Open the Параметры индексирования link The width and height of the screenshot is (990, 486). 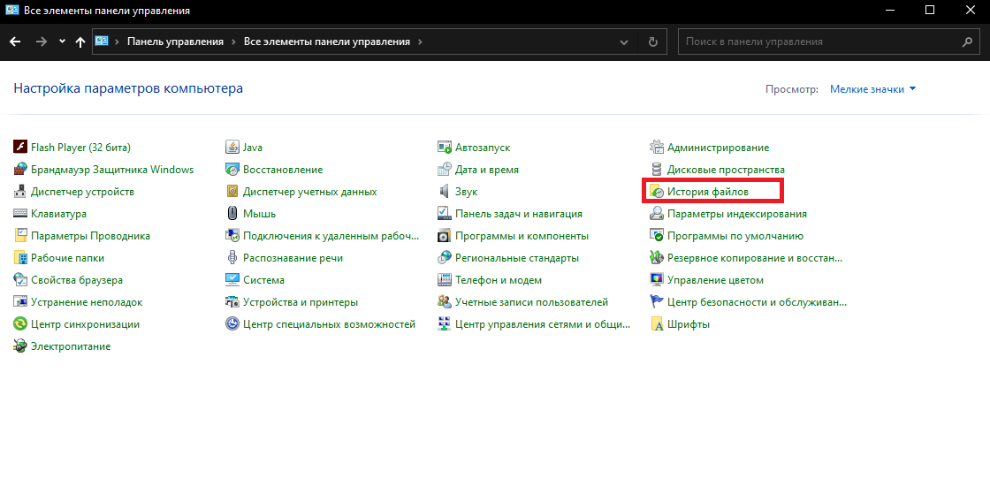coord(737,213)
